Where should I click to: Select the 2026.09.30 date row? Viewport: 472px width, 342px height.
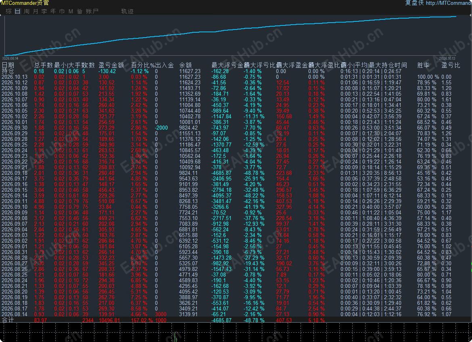click(x=15, y=128)
